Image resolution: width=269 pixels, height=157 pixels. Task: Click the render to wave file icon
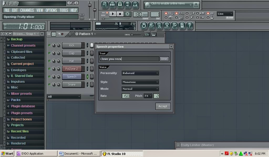click(159, 26)
